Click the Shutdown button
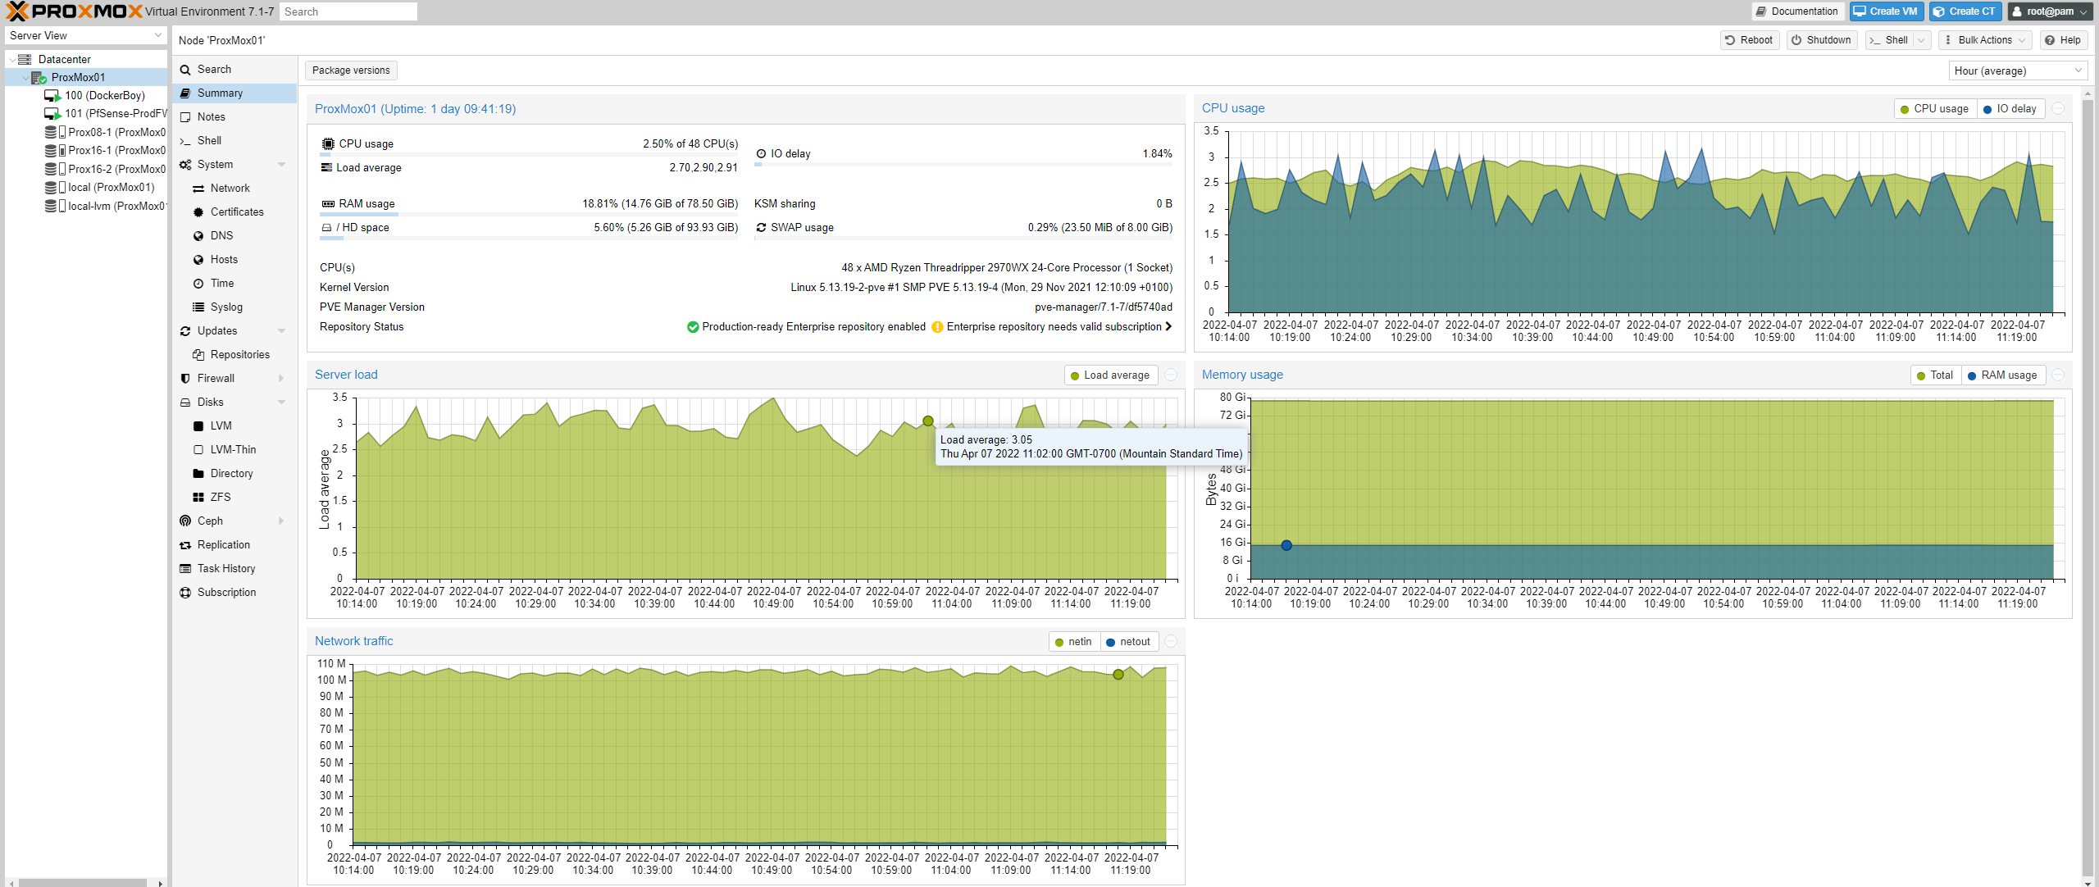The height and width of the screenshot is (887, 2099). pyautogui.click(x=1821, y=40)
